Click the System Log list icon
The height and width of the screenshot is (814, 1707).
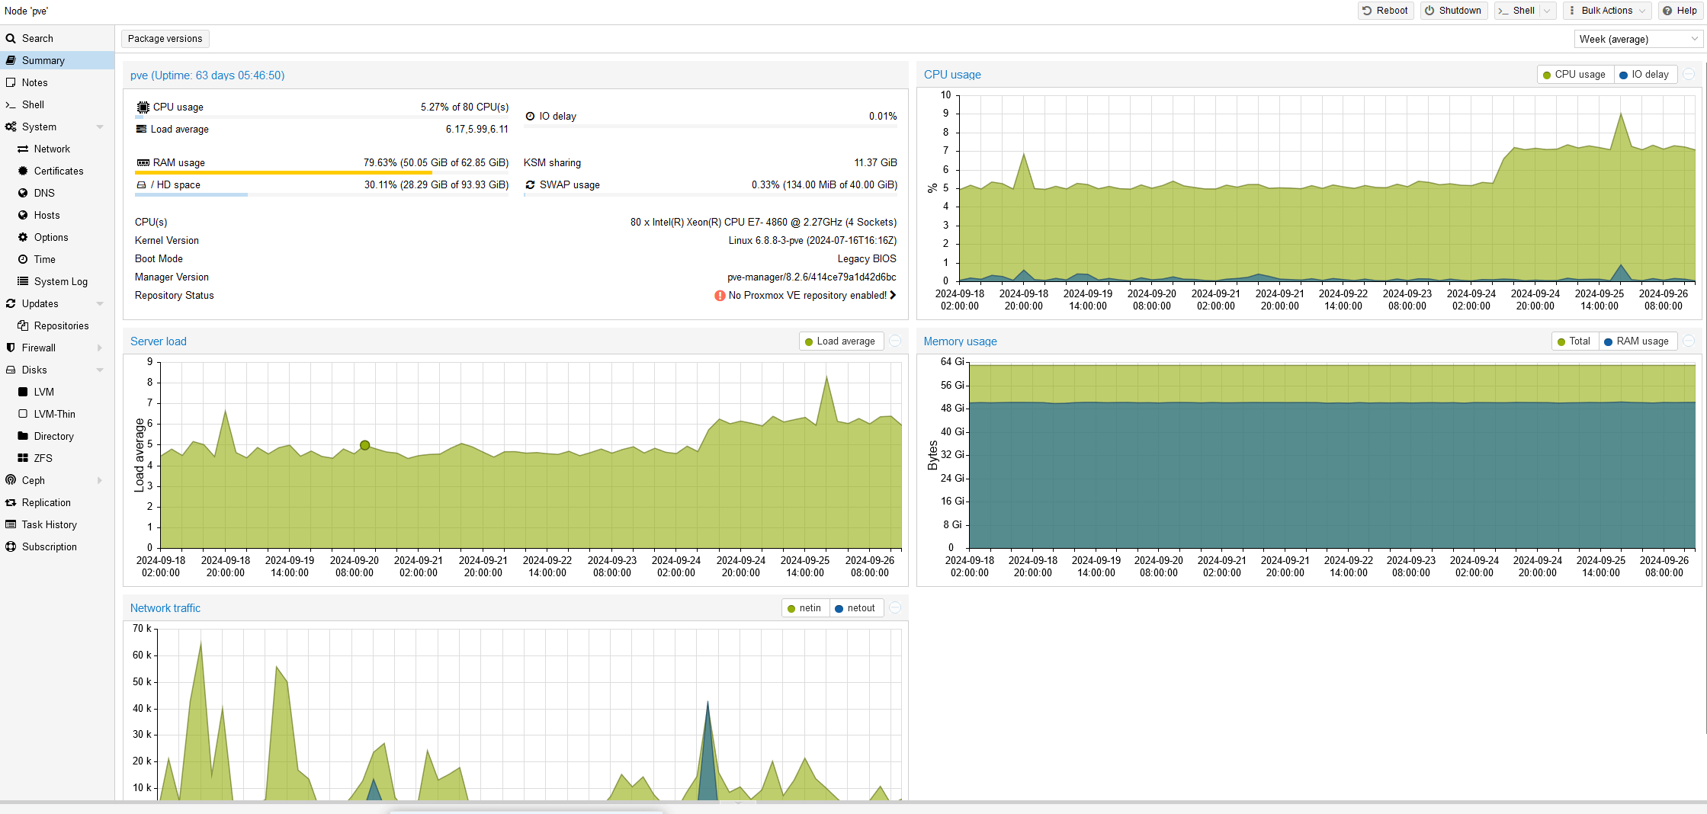23,281
